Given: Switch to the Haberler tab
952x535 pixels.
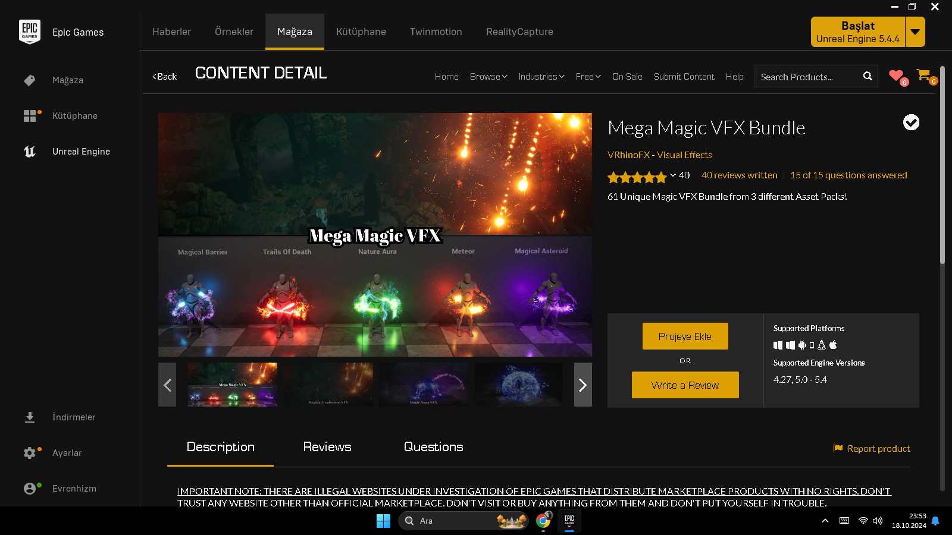Looking at the screenshot, I should click(171, 32).
